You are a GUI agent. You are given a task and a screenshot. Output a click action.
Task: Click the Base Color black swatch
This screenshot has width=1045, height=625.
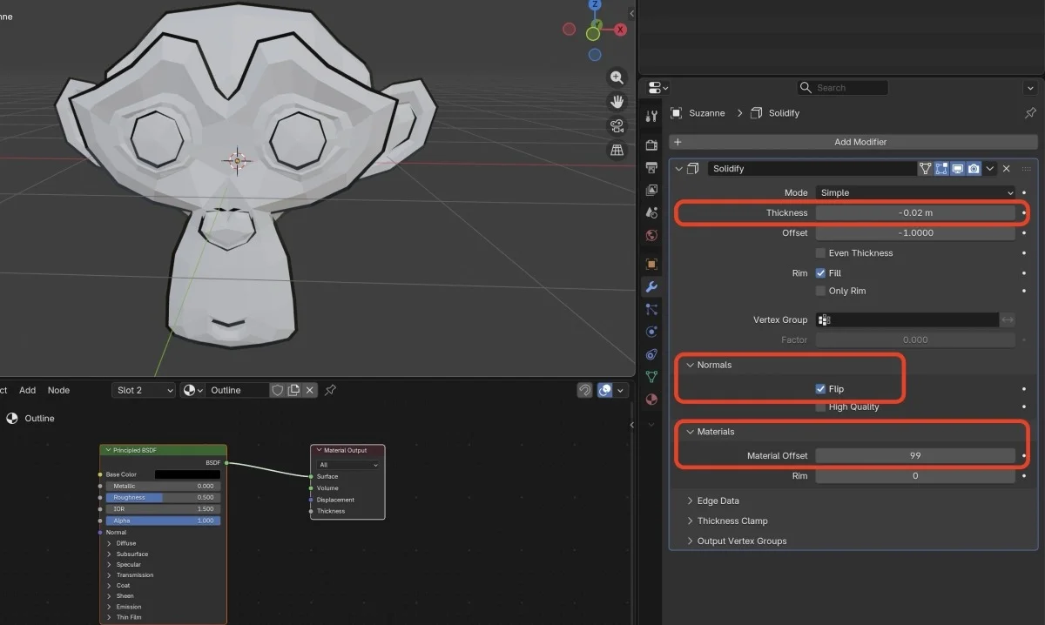(x=187, y=474)
